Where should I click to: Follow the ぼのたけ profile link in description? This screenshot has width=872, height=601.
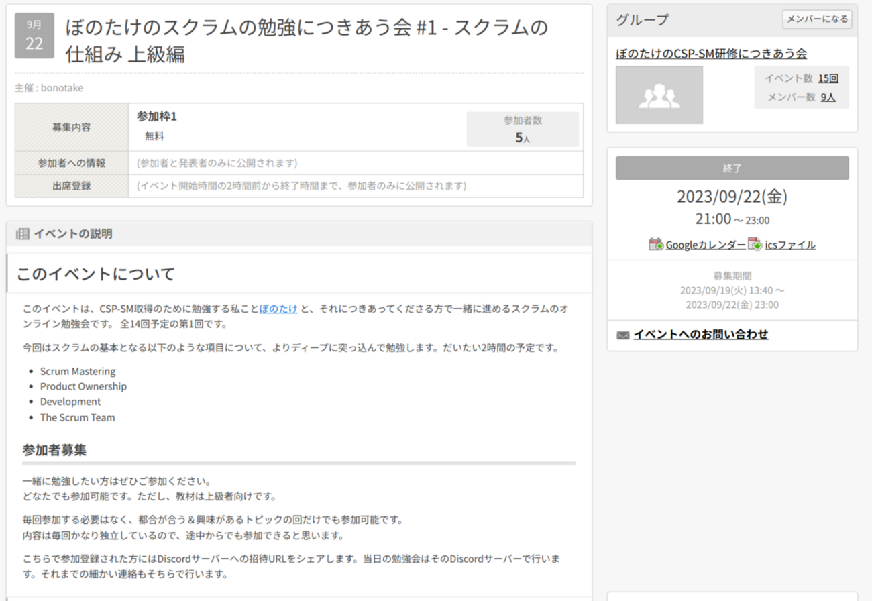point(278,309)
